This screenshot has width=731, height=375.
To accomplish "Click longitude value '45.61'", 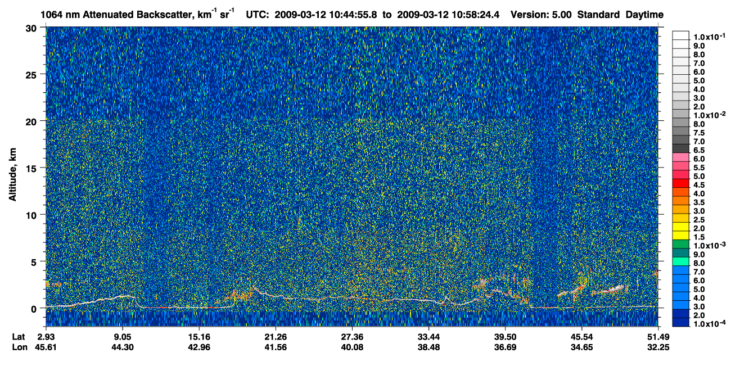I will [46, 347].
